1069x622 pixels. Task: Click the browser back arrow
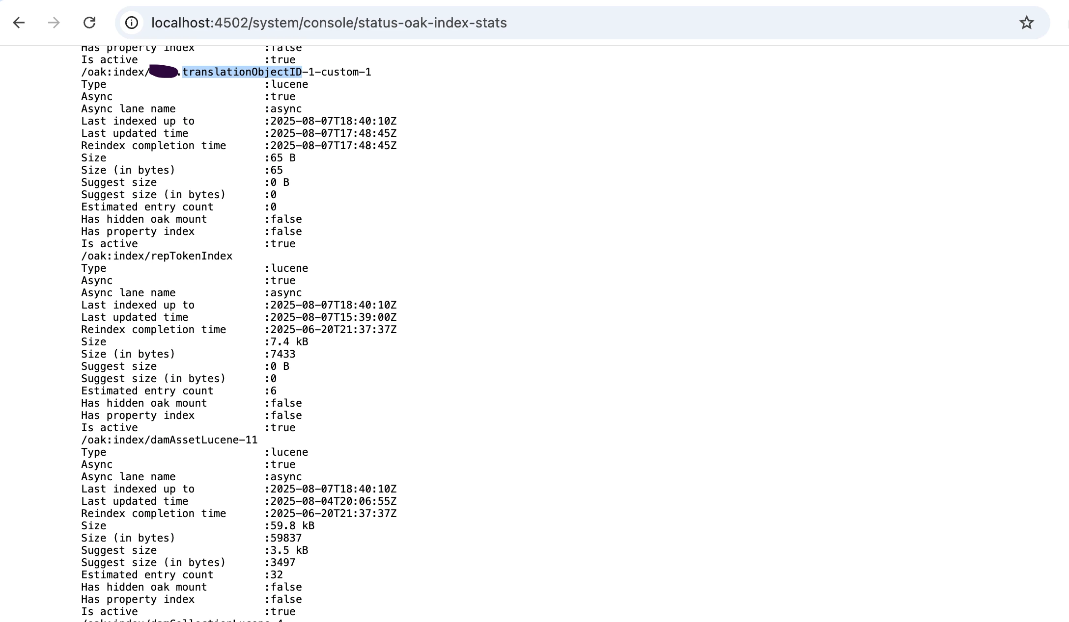point(19,23)
